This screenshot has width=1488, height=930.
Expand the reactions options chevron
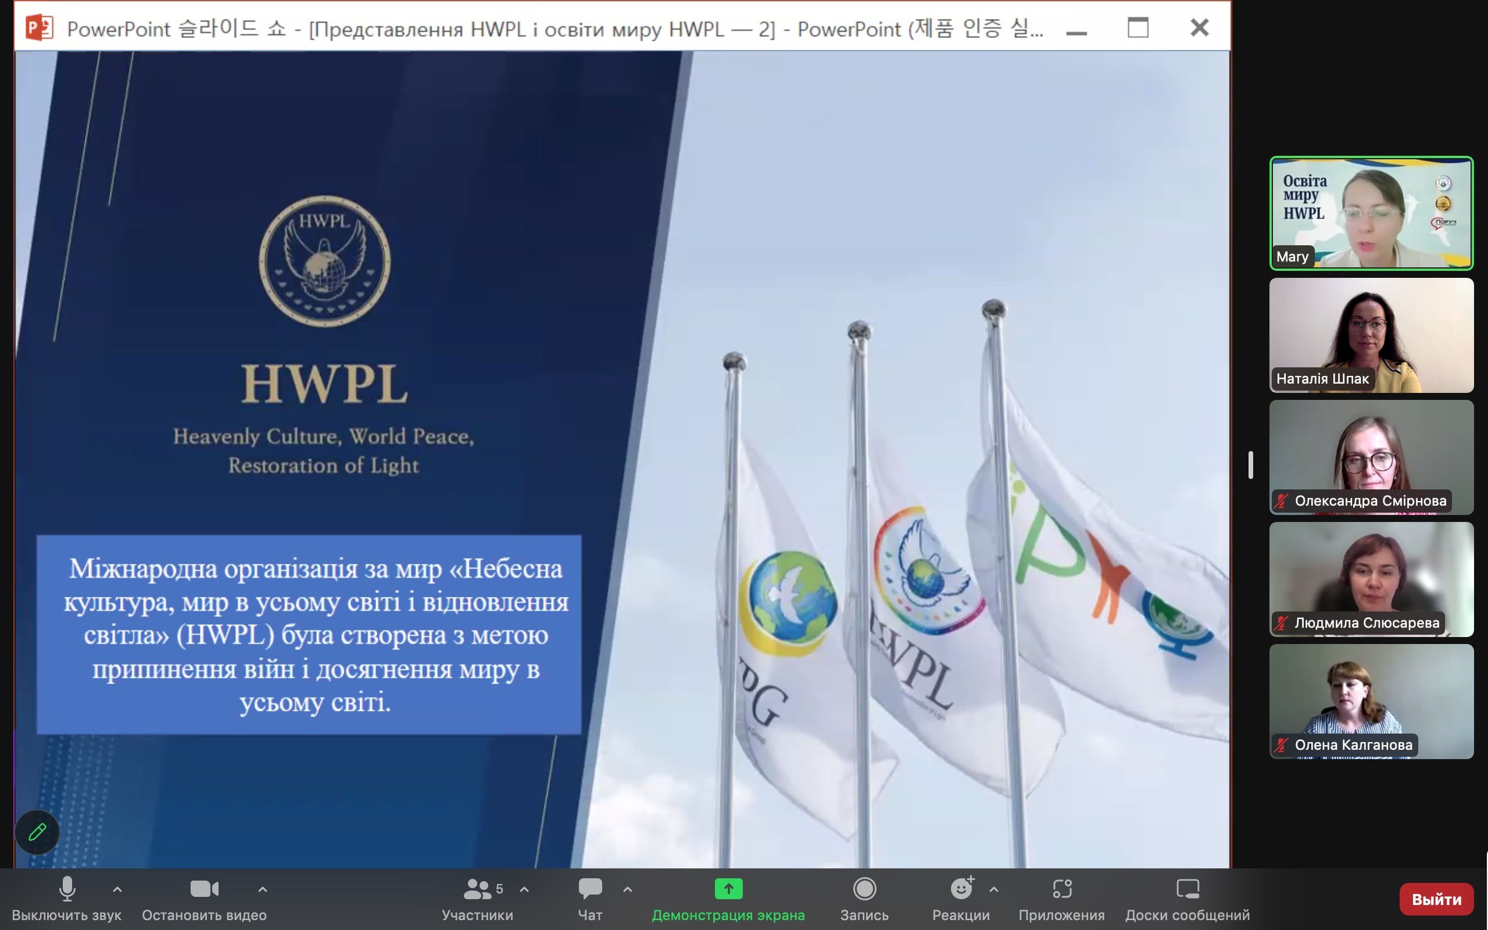pos(995,889)
